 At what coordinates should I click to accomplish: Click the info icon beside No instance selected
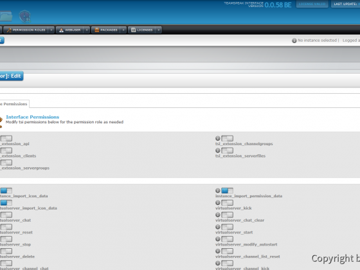[294, 40]
